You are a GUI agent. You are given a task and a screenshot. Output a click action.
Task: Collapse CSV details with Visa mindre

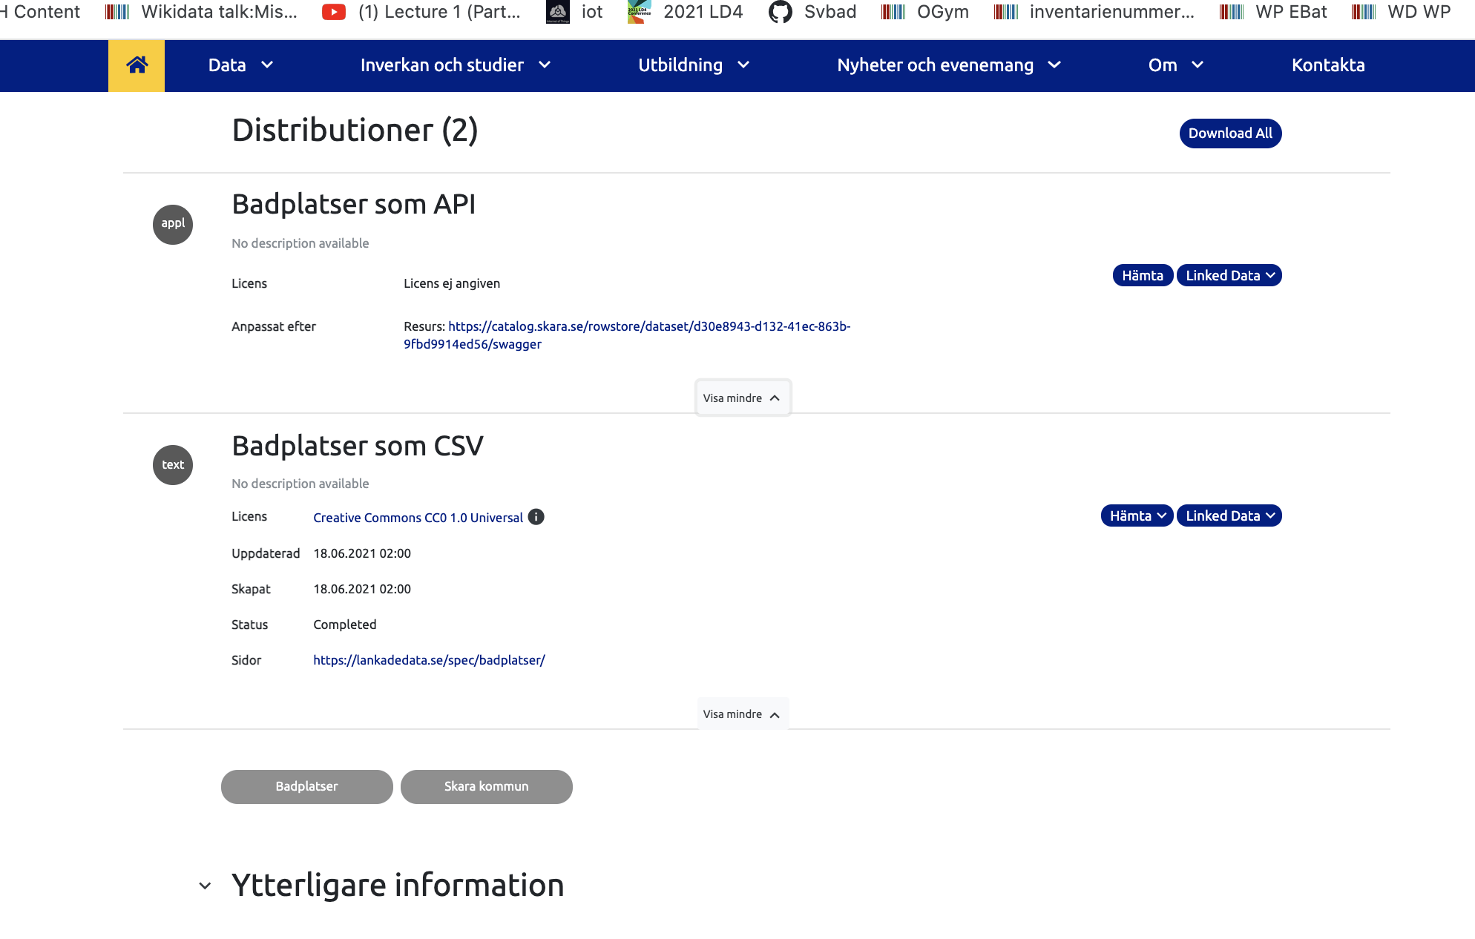click(742, 714)
